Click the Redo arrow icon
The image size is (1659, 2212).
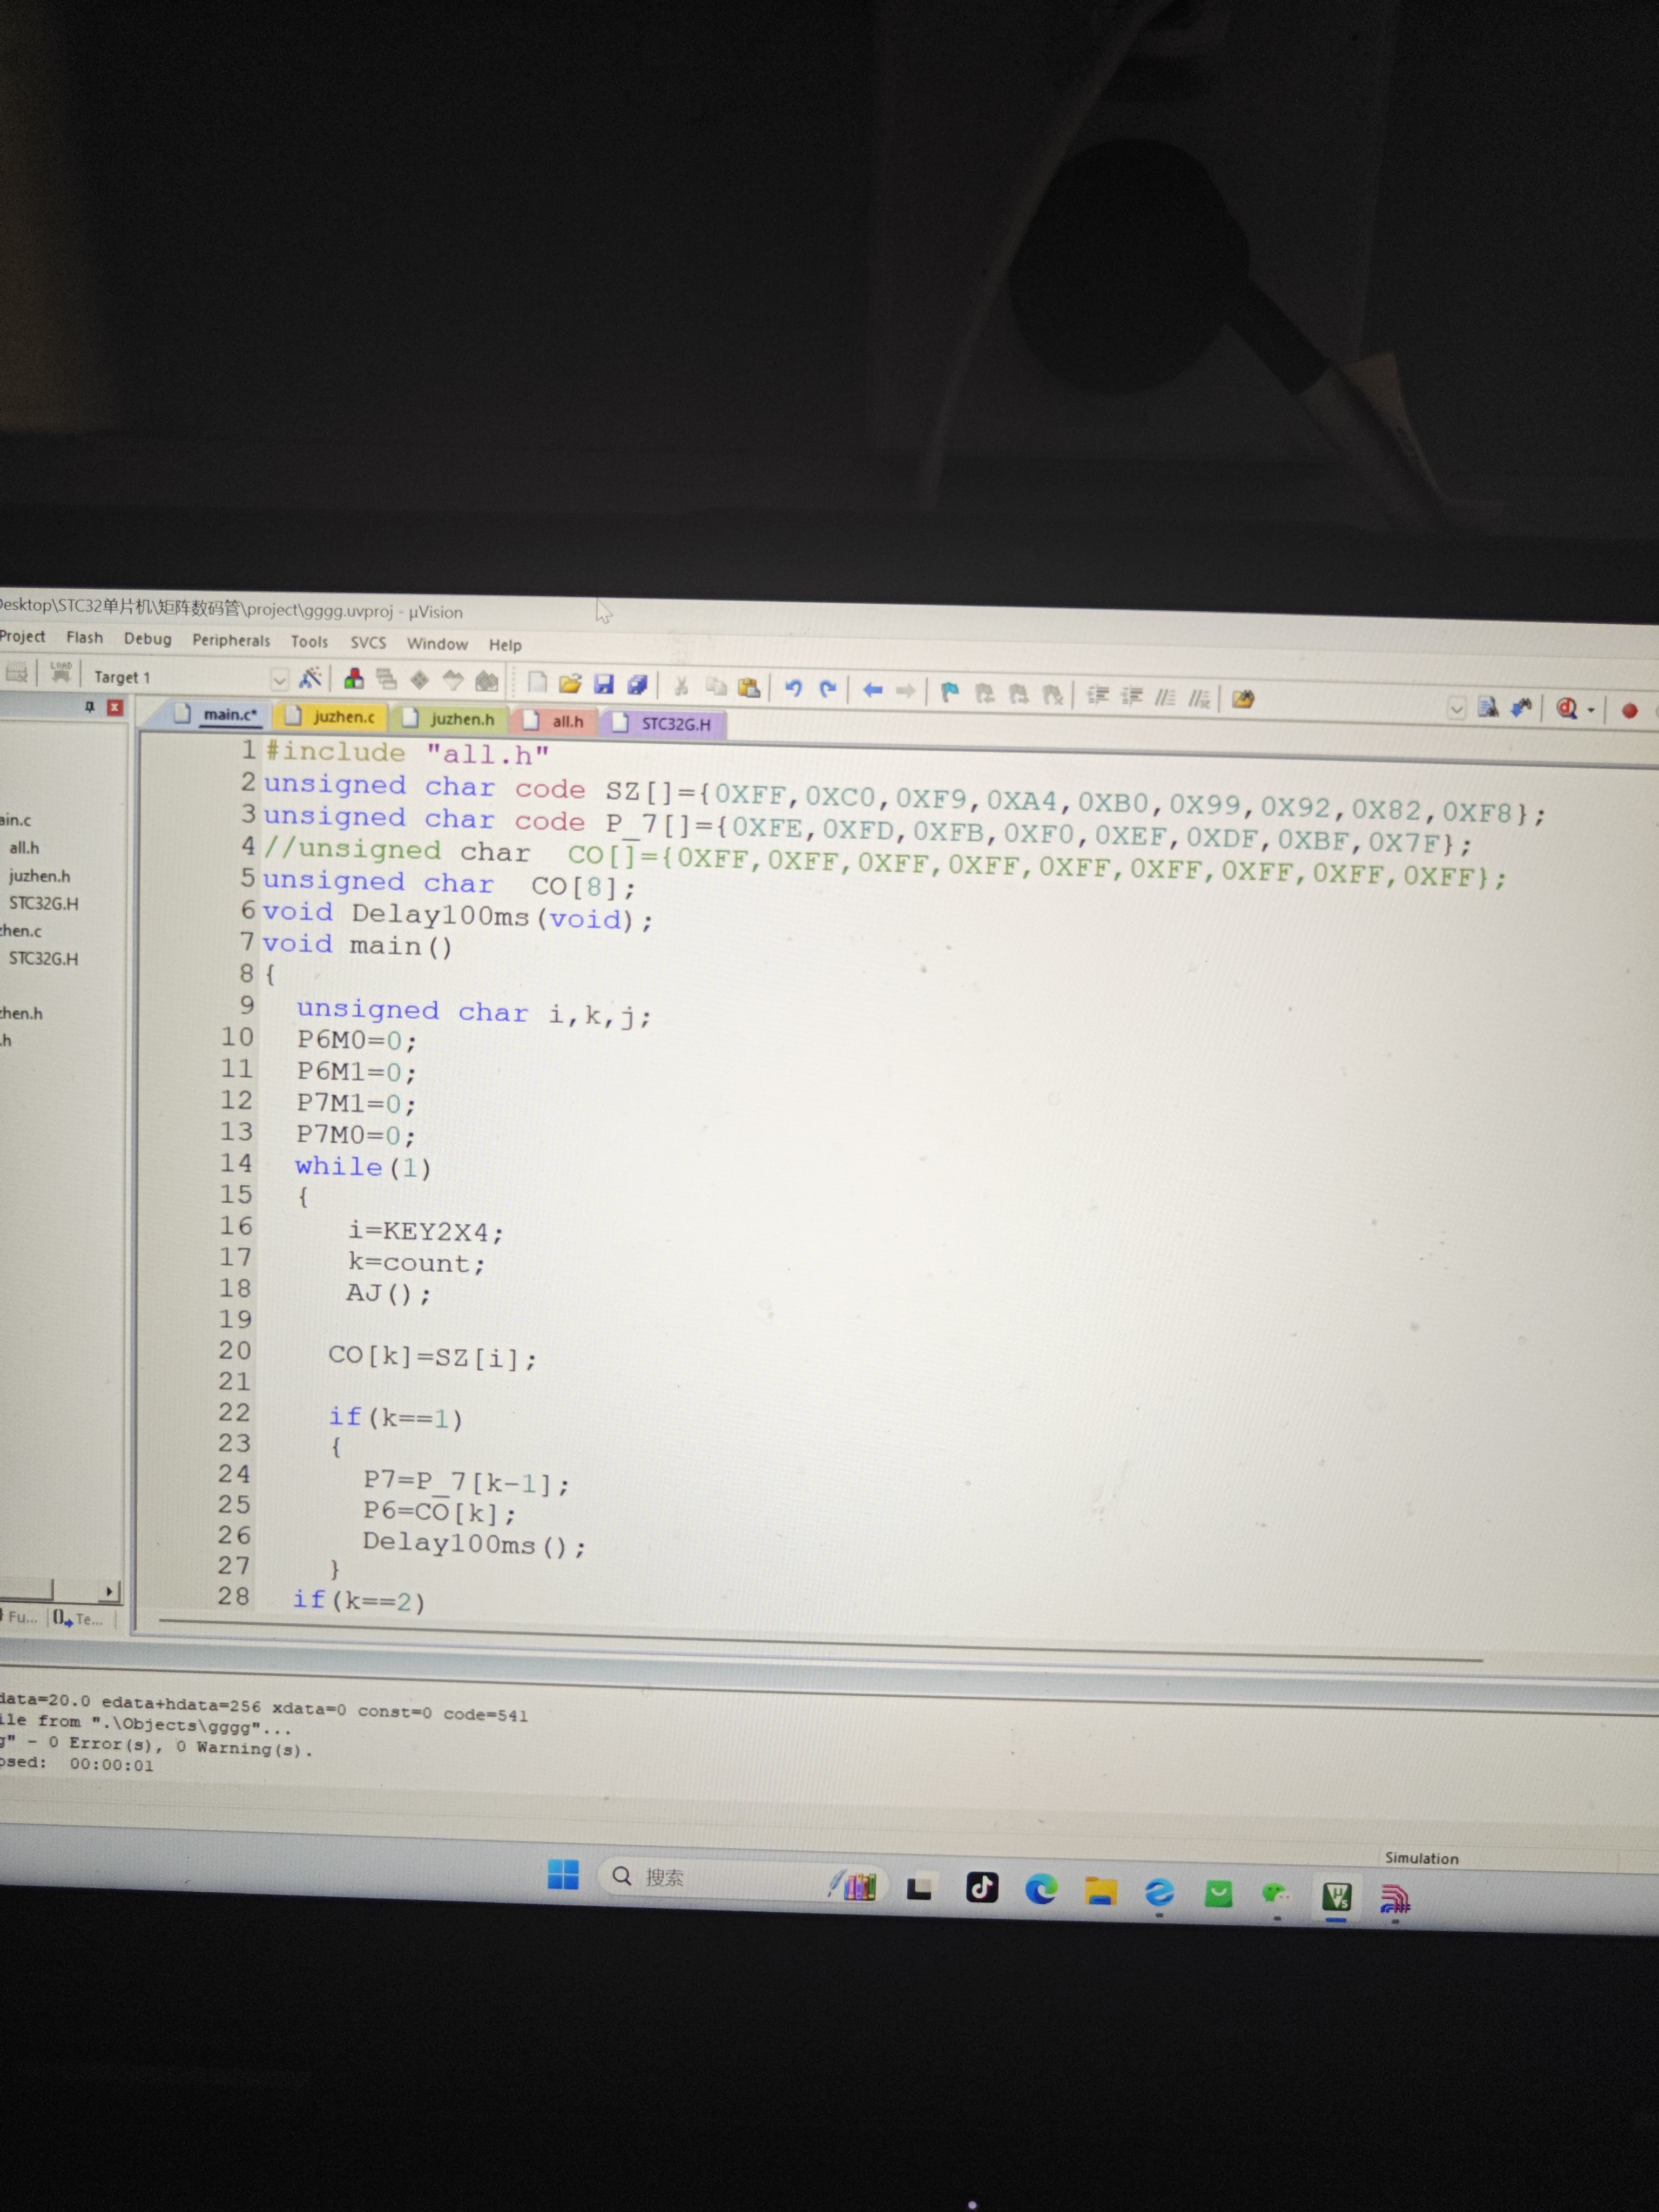[828, 689]
